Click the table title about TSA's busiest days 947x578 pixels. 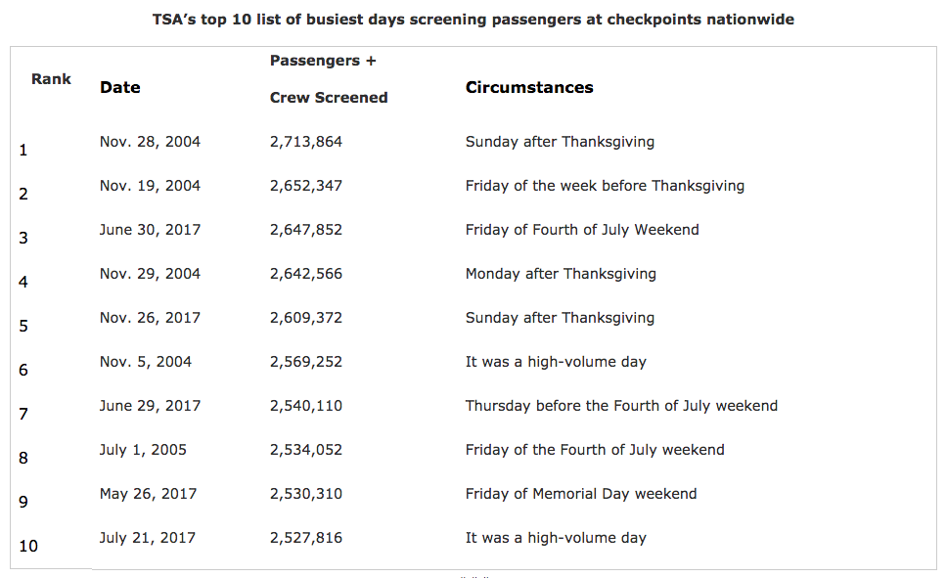tap(473, 20)
